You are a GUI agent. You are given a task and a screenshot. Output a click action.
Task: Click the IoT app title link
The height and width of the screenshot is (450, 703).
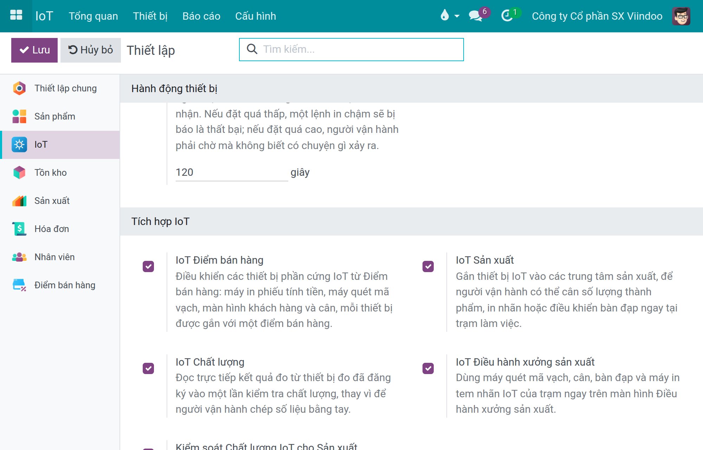pos(44,16)
